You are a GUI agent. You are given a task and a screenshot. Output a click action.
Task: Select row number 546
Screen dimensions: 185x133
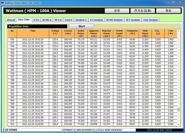[12, 40]
